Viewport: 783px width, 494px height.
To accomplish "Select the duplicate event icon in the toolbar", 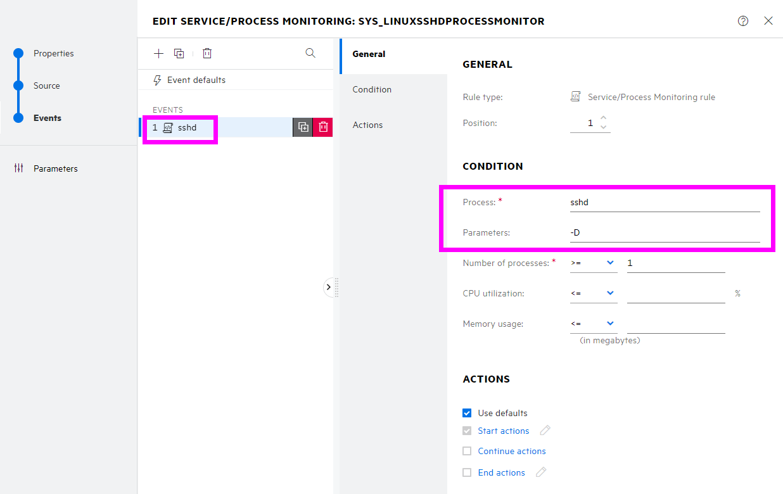I will [179, 53].
